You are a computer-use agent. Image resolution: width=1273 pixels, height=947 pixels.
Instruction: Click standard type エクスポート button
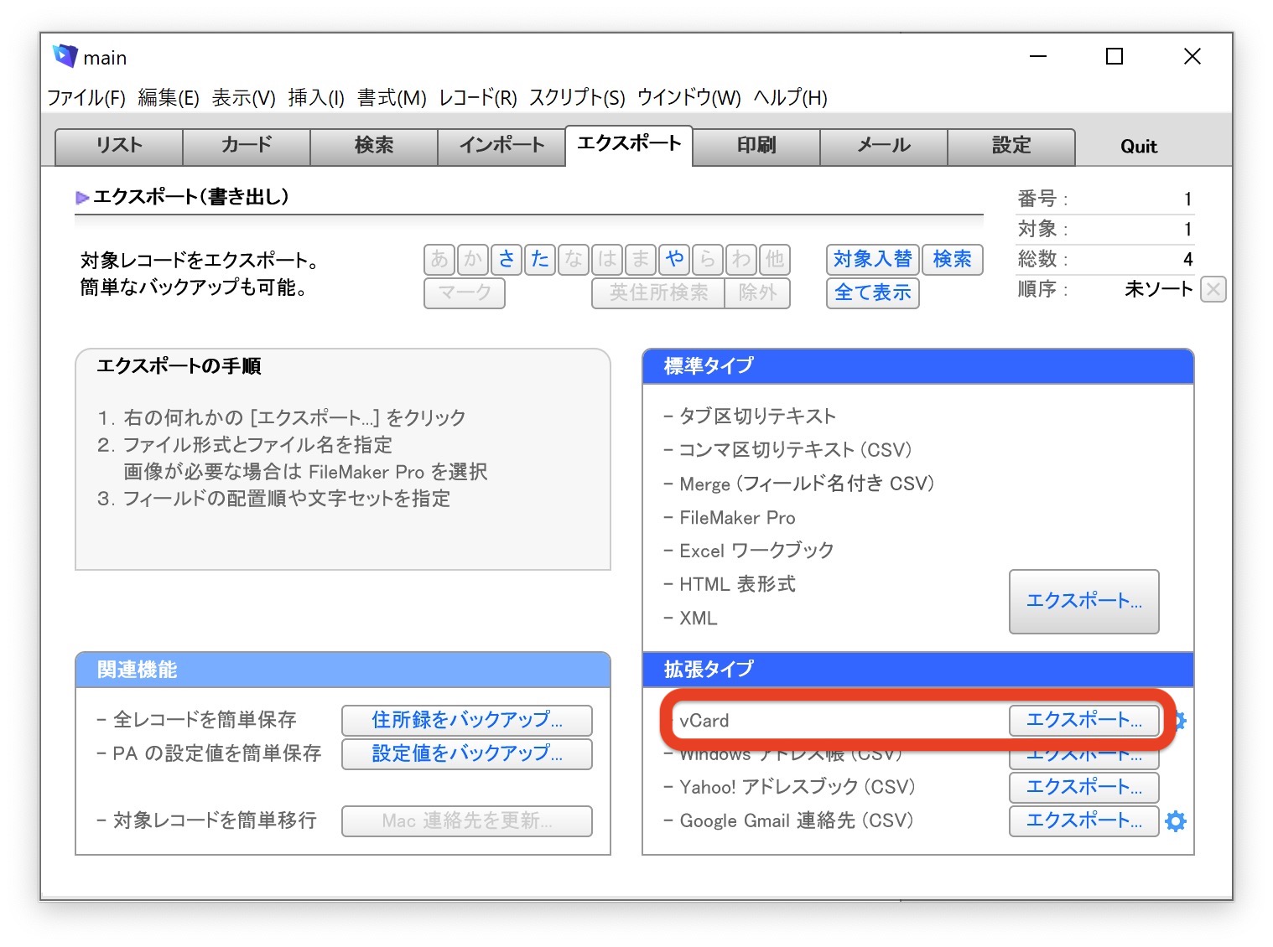[1083, 601]
